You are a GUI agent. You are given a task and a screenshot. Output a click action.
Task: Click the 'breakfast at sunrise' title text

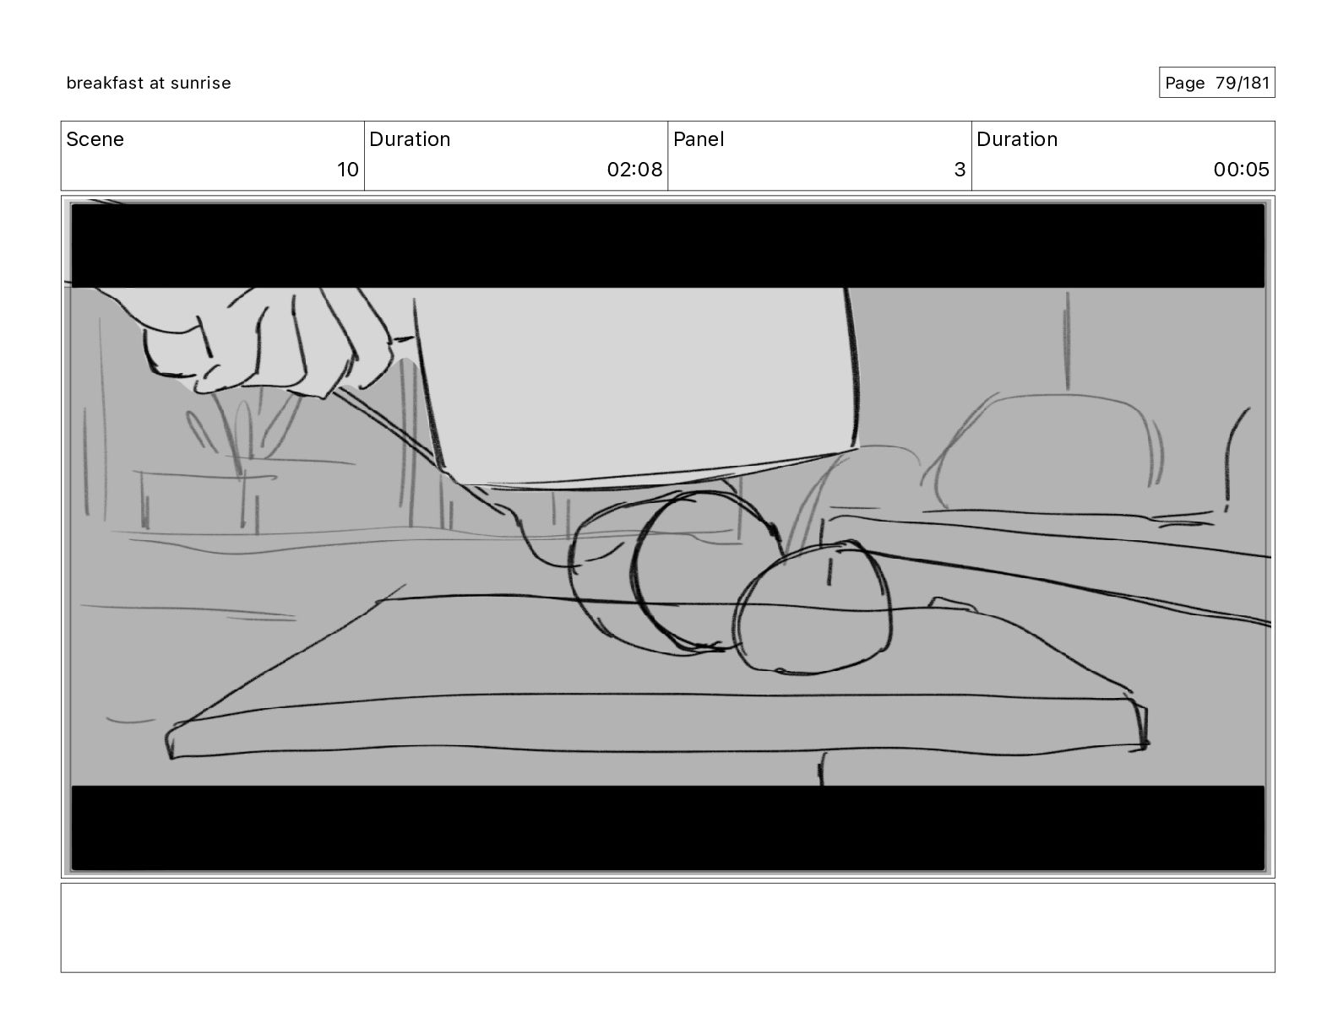pyautogui.click(x=149, y=83)
